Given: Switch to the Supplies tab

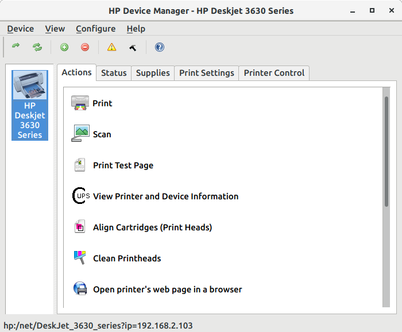Looking at the screenshot, I should click(153, 73).
